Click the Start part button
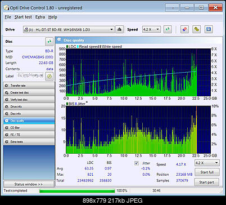The width and height of the screenshot is (226, 205). pos(206,182)
